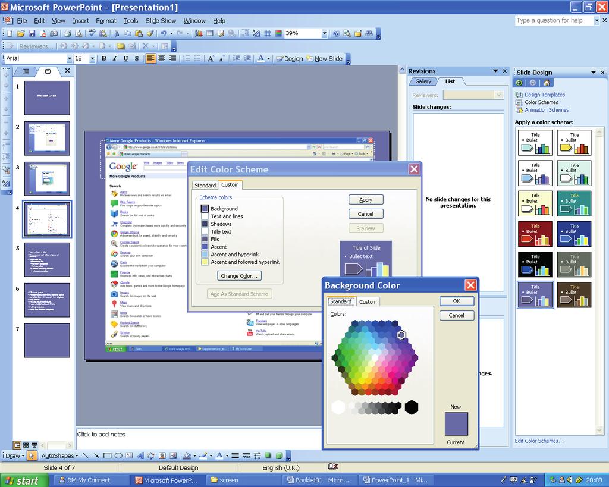Click the Increase Font Size icon
This screenshot has width=609, height=487.
click(211, 59)
